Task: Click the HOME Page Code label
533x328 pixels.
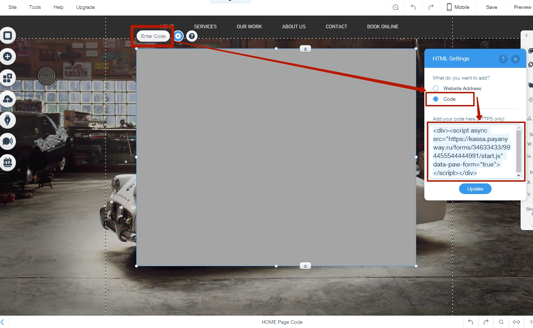Action: (x=282, y=322)
